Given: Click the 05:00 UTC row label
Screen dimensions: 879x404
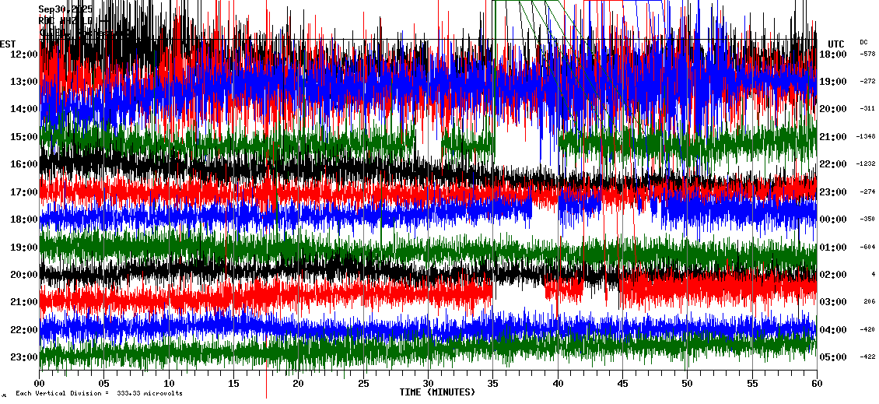Looking at the screenshot, I should pyautogui.click(x=832, y=357).
